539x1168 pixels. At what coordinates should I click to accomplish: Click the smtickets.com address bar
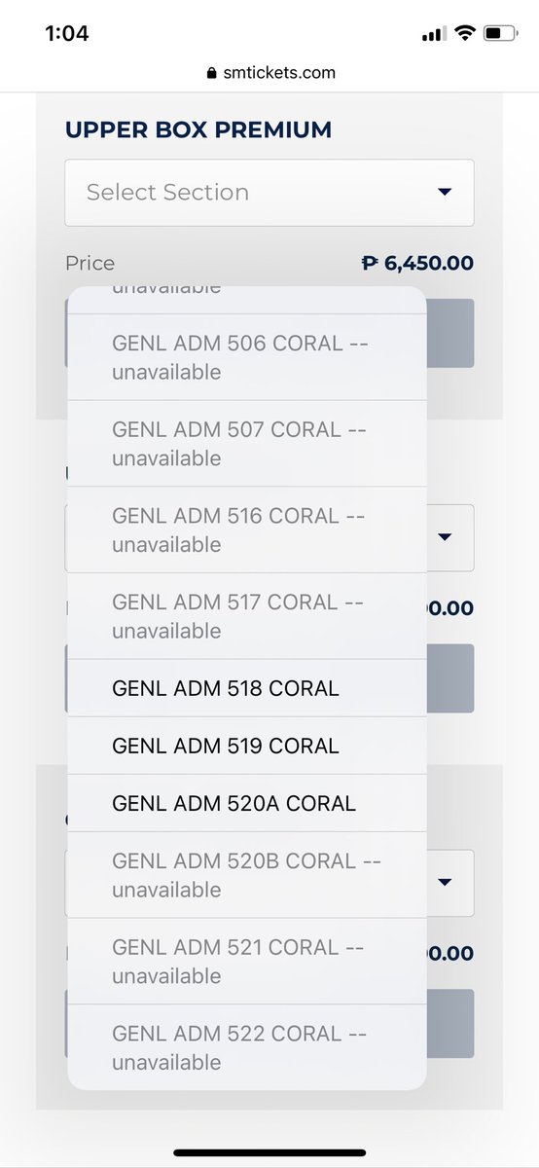pos(269,73)
